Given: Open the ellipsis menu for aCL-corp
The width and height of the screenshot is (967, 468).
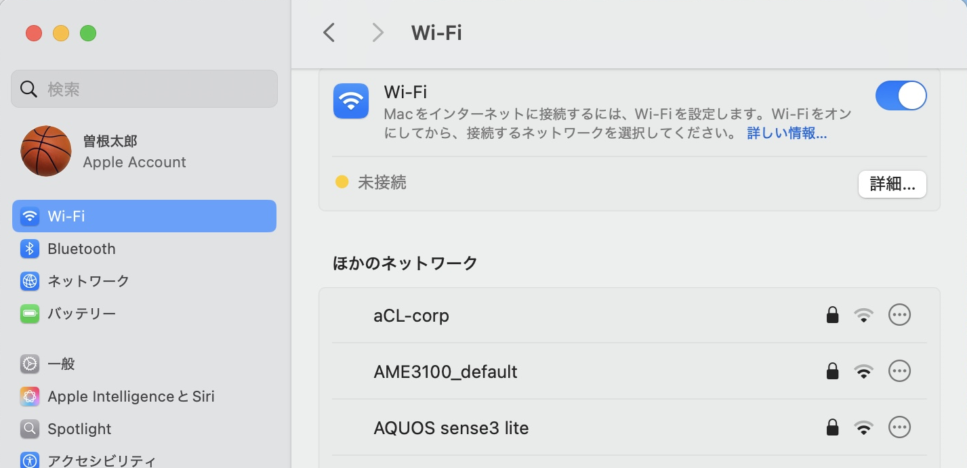Looking at the screenshot, I should (x=899, y=315).
